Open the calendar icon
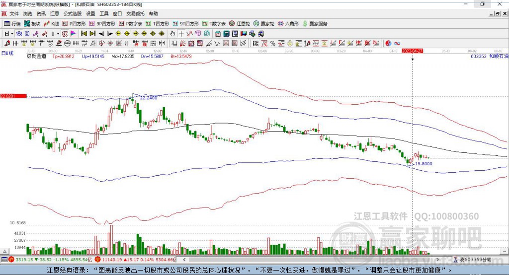The image size is (509, 275). [x=218, y=34]
